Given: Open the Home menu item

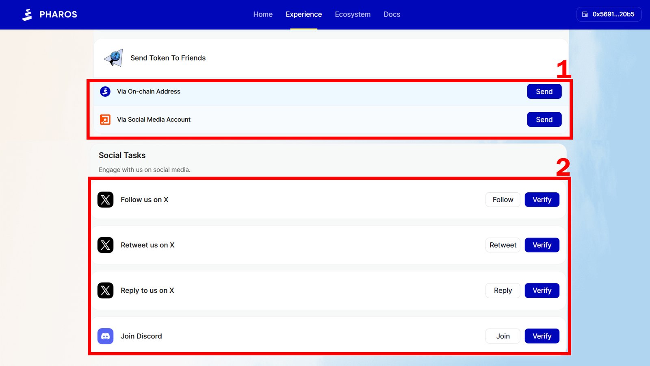Looking at the screenshot, I should pos(263,14).
